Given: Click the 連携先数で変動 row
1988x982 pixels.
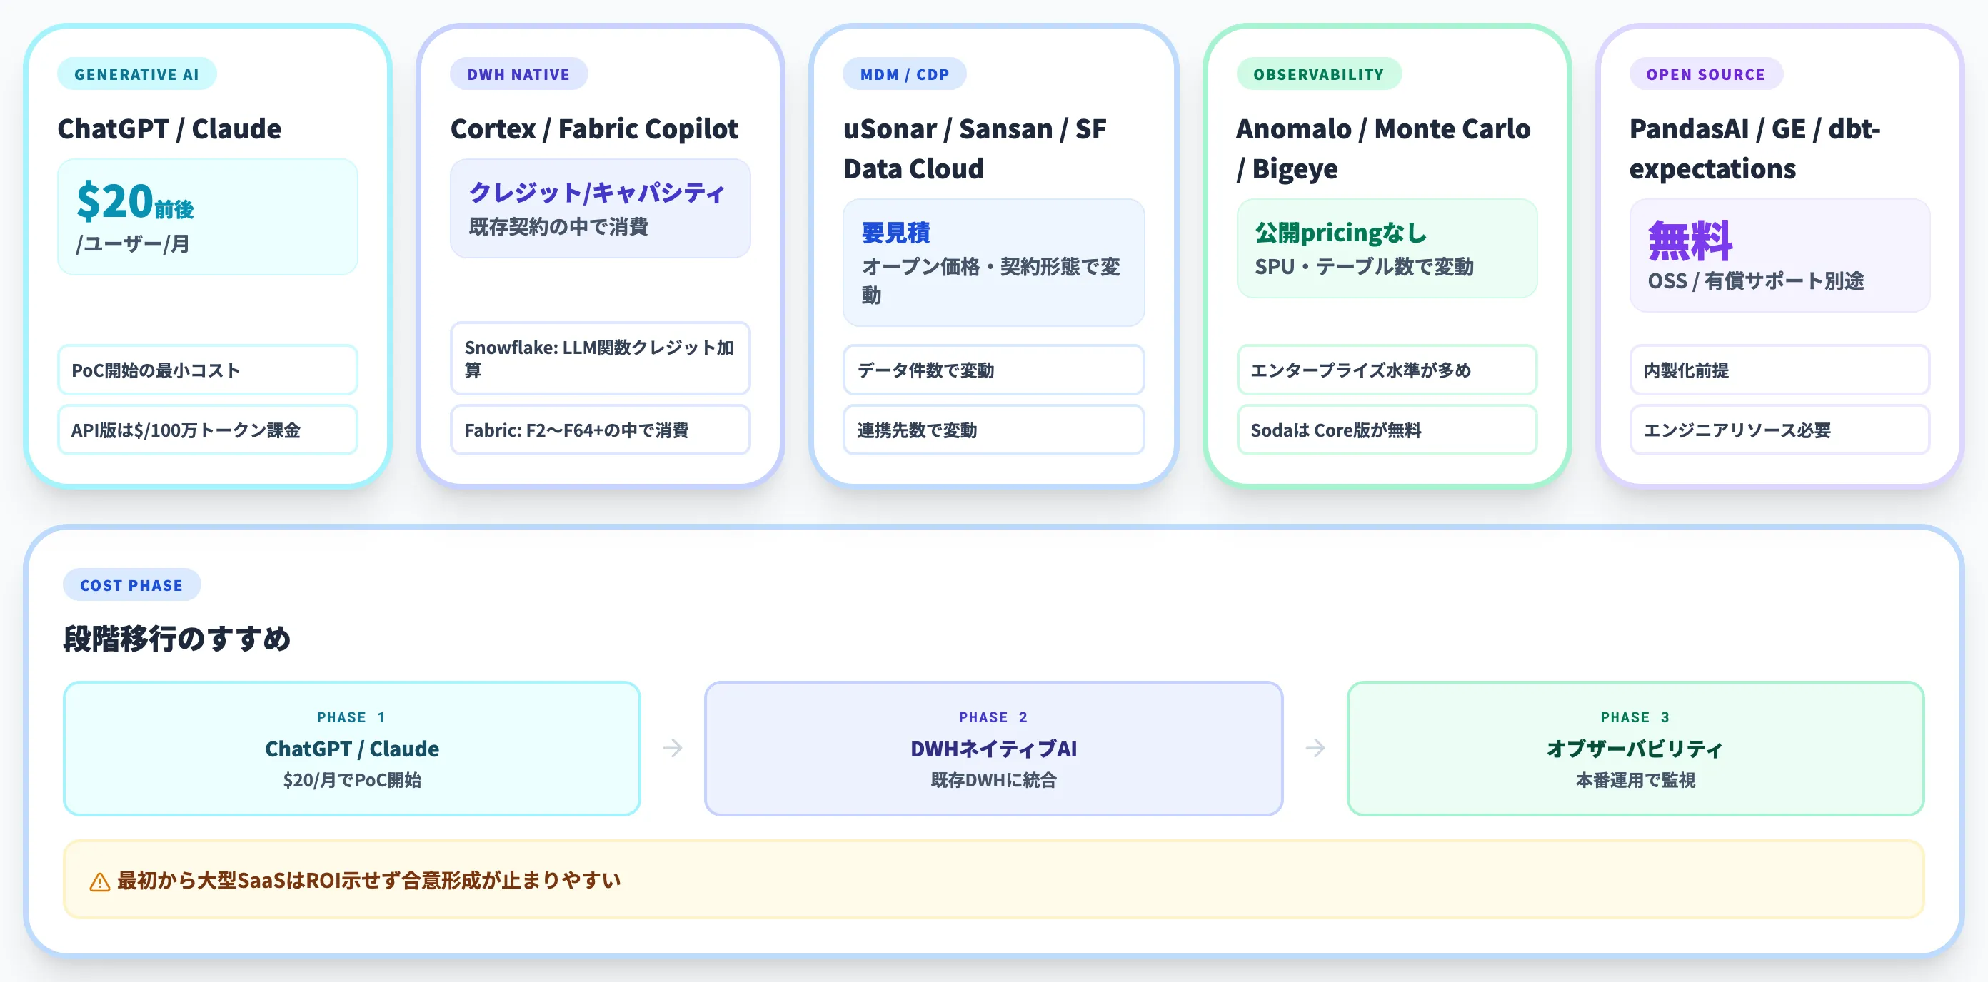Looking at the screenshot, I should 994,430.
